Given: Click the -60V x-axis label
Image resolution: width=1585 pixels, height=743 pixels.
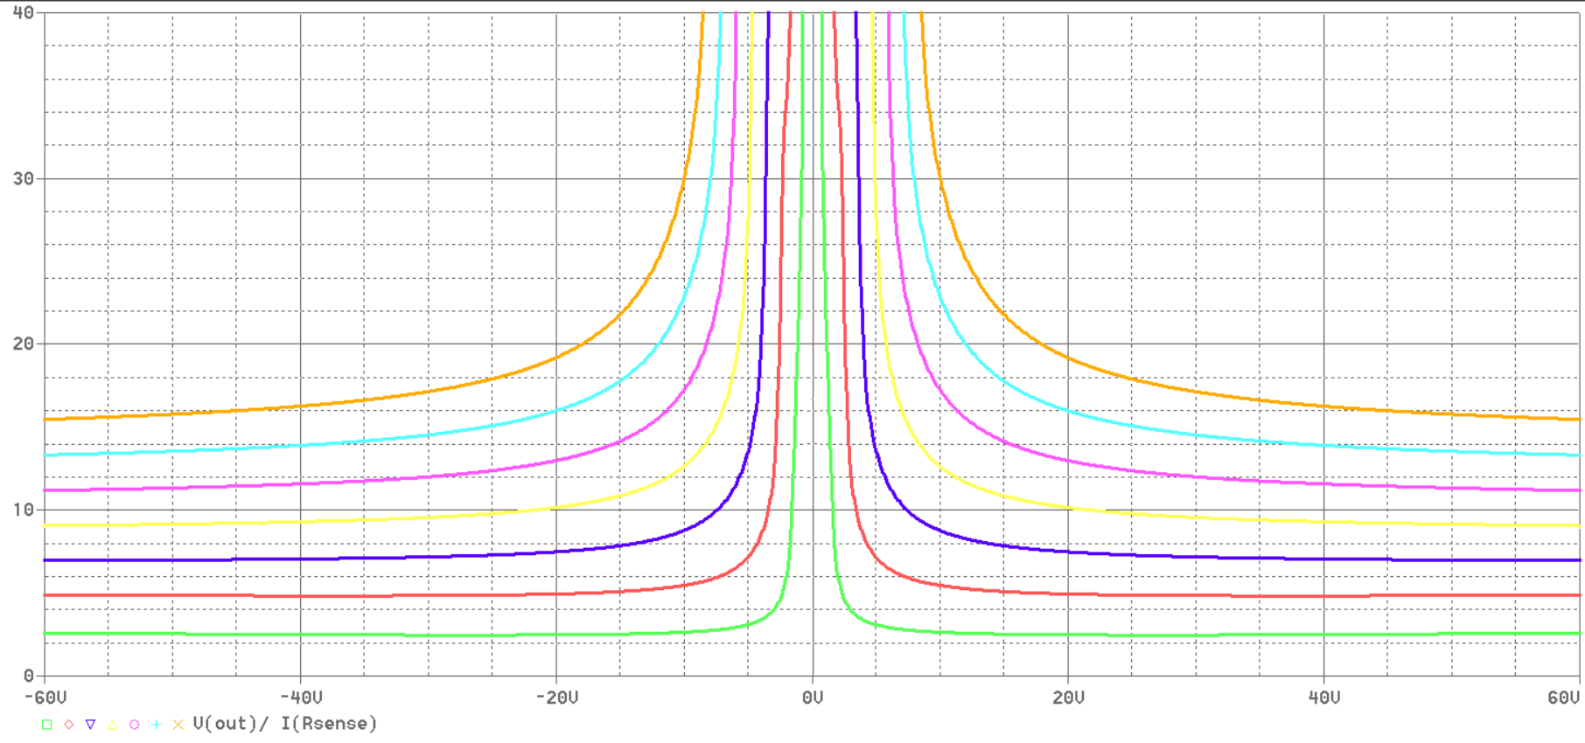Looking at the screenshot, I should pos(45,697).
